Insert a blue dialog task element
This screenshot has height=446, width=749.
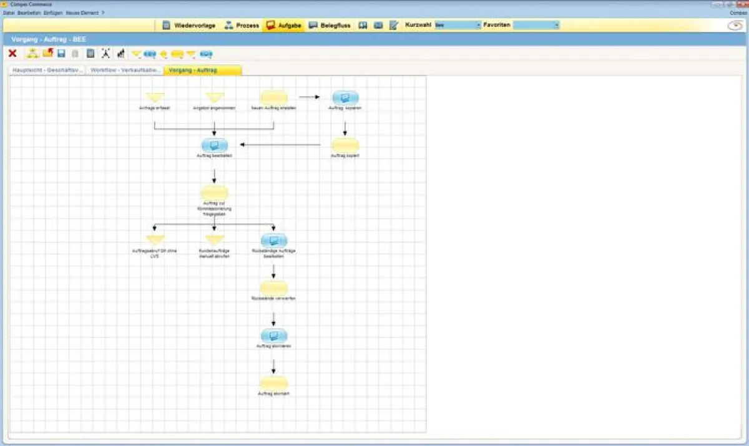coord(150,54)
